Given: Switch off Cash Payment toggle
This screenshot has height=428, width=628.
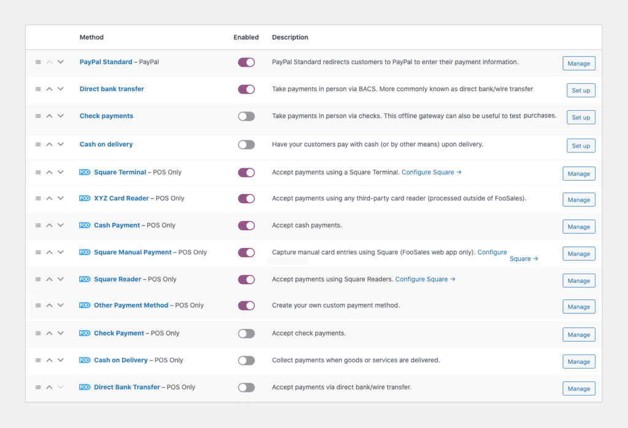Looking at the screenshot, I should [247, 225].
